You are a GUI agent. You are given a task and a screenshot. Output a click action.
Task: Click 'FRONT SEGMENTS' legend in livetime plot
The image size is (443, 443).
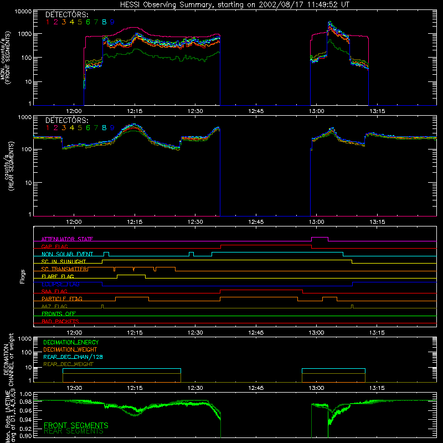[x=76, y=425]
